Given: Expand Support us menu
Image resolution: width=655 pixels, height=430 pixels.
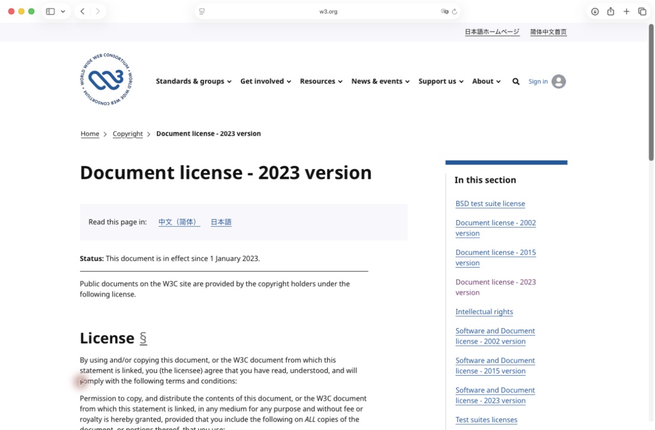Looking at the screenshot, I should pos(441,82).
